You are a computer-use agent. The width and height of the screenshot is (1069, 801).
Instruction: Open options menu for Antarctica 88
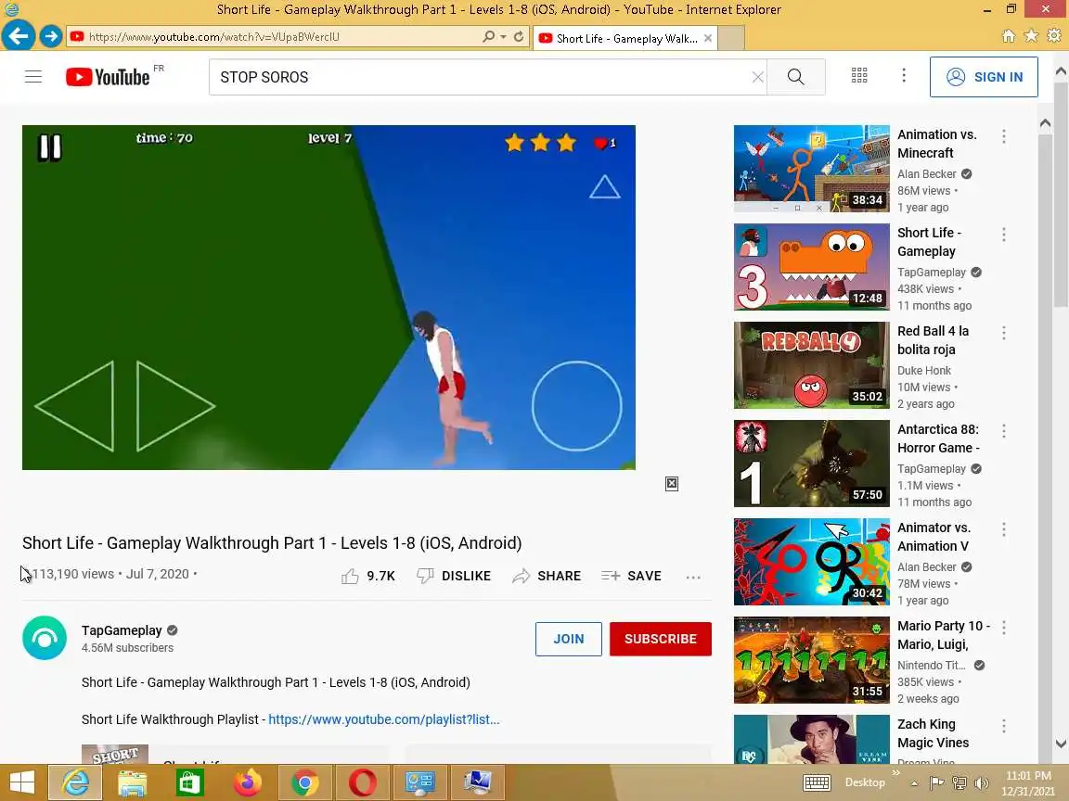coord(1003,431)
